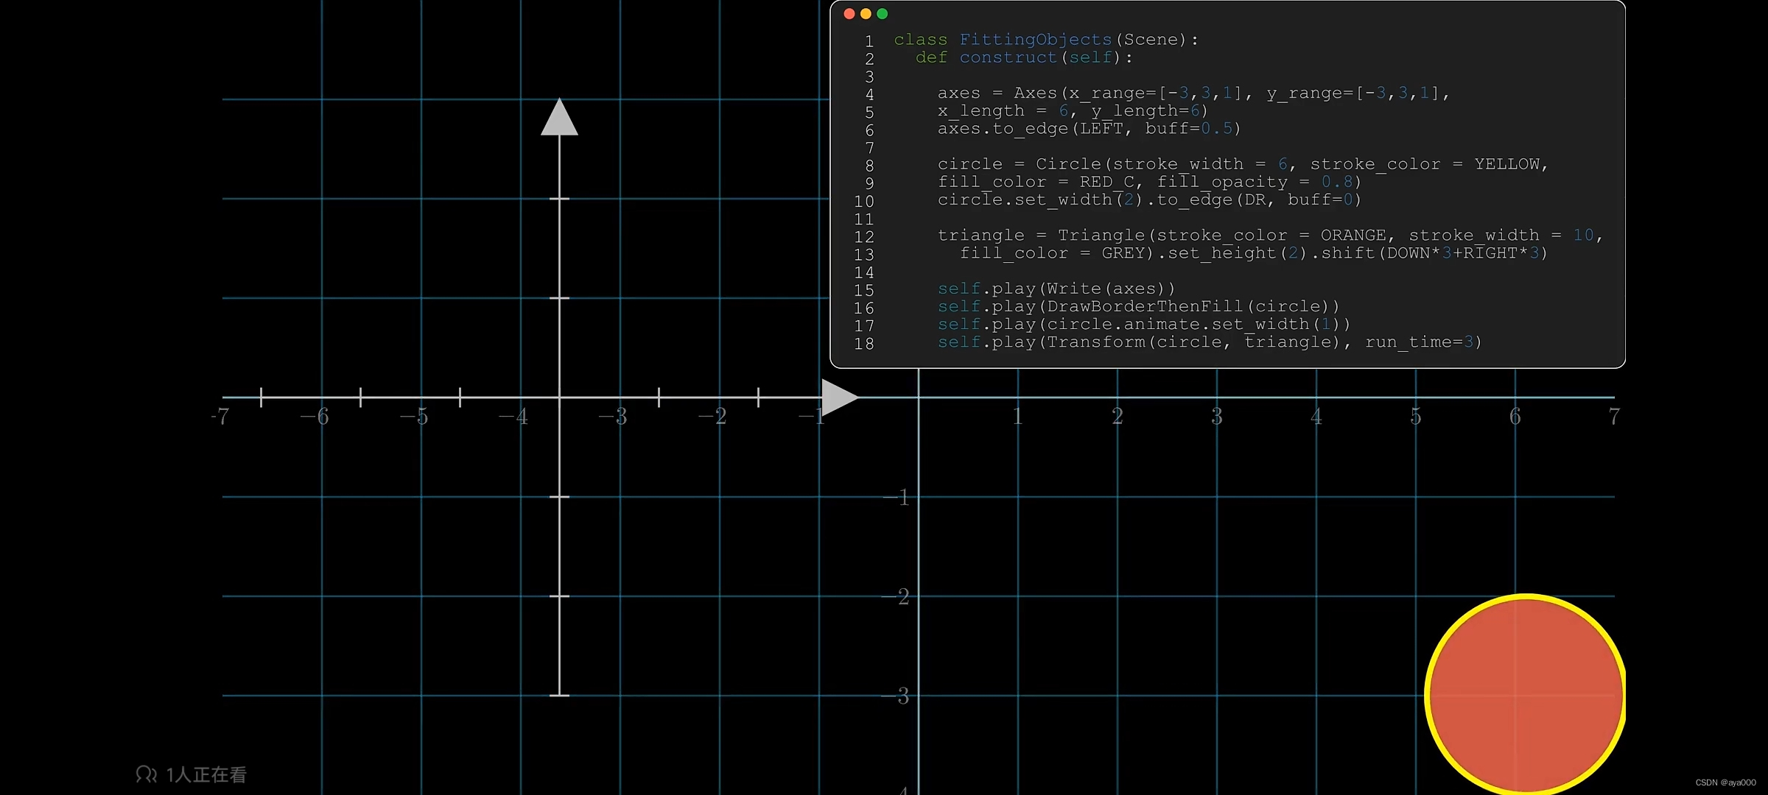Screen dimensions: 1768x795
Task: Click the def construct(self) line
Action: click(1023, 57)
